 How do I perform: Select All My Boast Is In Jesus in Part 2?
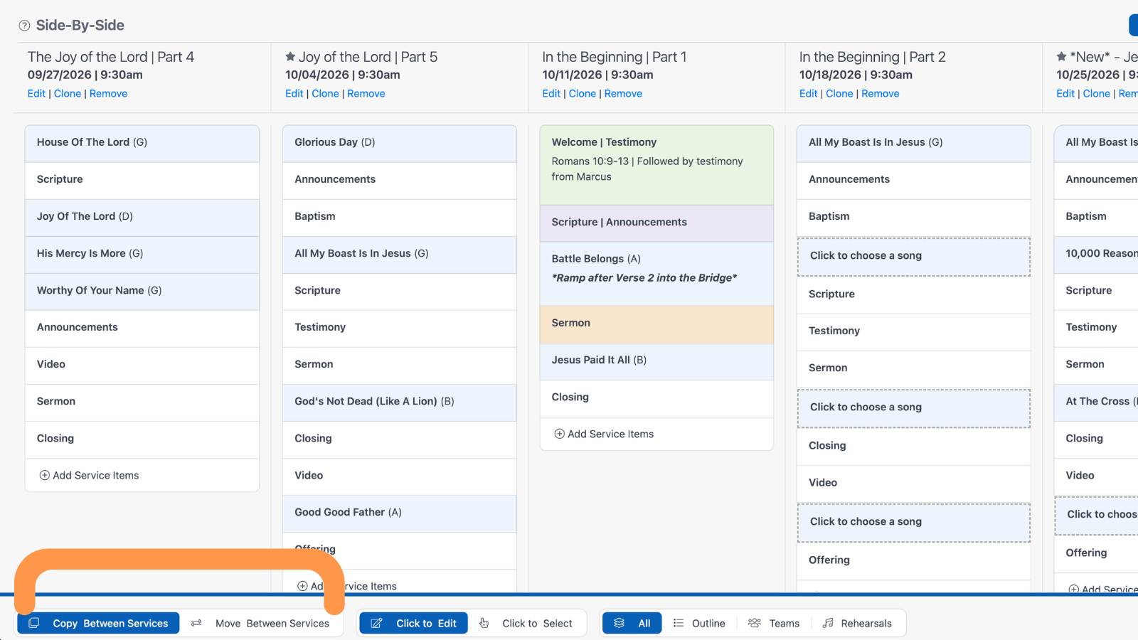914,144
